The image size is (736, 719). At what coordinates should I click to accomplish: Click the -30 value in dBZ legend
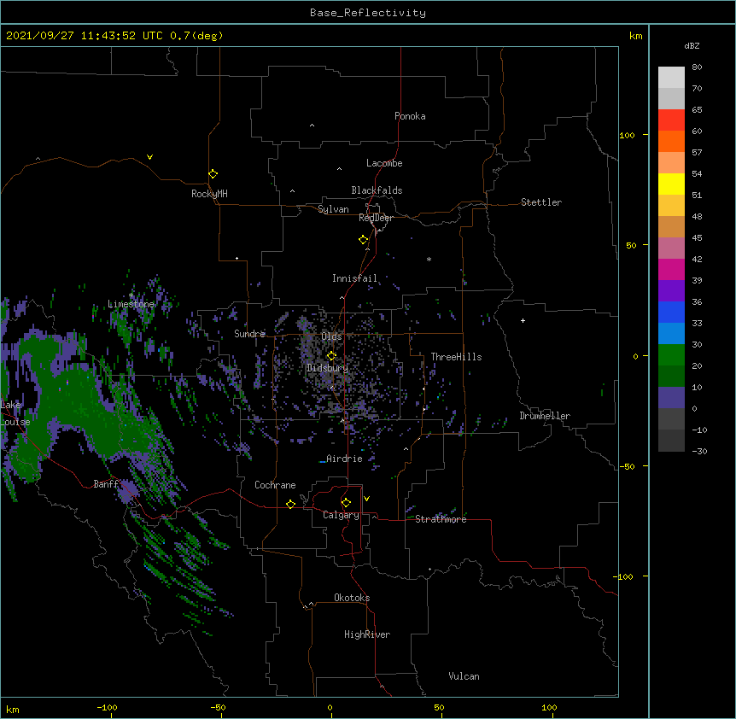[x=699, y=451]
